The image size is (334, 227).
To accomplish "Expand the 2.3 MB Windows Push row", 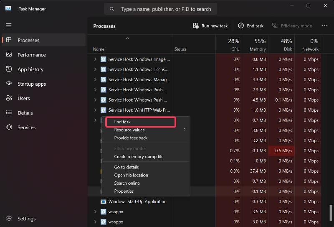I will [x=95, y=89].
